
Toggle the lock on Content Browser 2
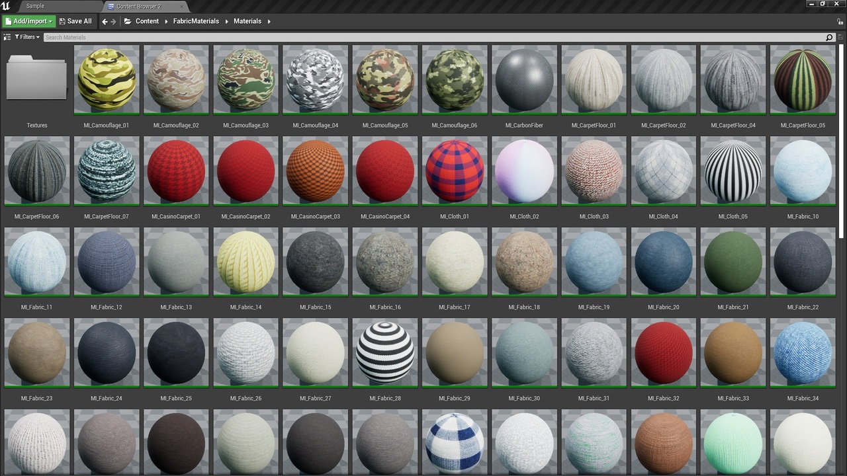point(840,21)
